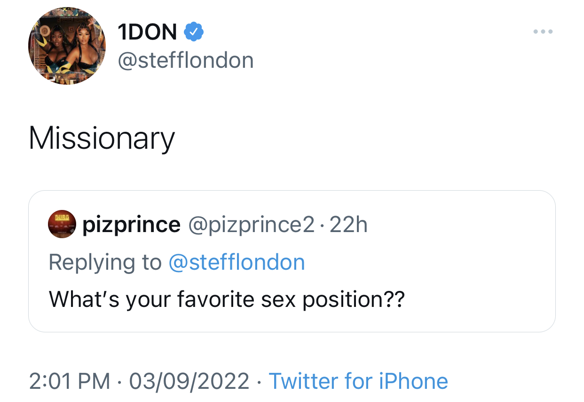Click the 22h timestamp in quoted tweet
Image resolution: width=584 pixels, height=402 pixels.
pos(348,225)
